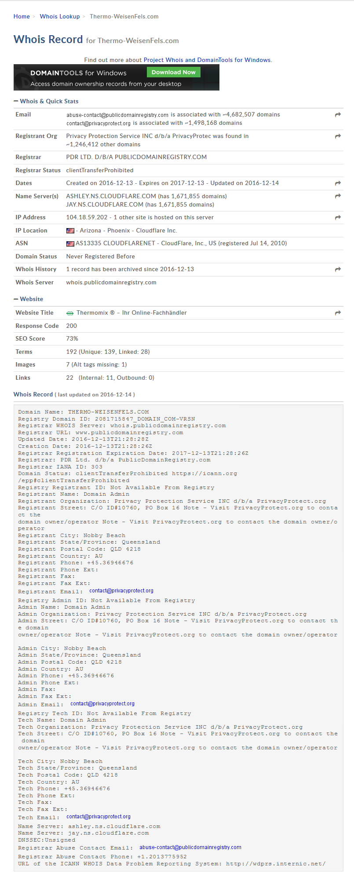The height and width of the screenshot is (879, 354).
Task: Open the DomainTools for Windows banner
Action: [x=117, y=77]
